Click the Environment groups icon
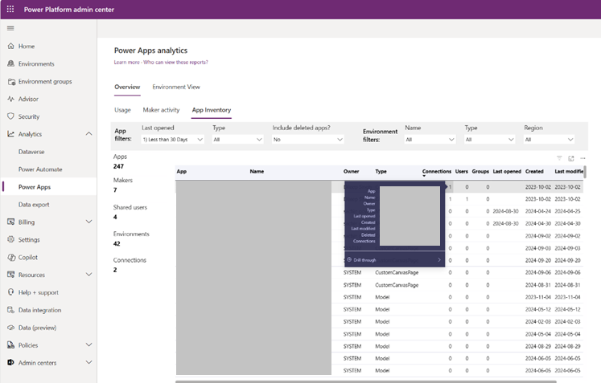Image resolution: width=601 pixels, height=383 pixels. (x=10, y=81)
